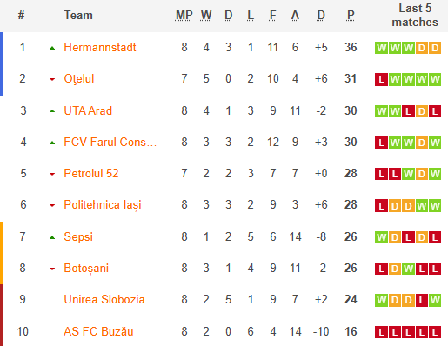Viewport: 448px width, 346px height.
Task: Click the first W badge in Hermannstadt's form
Action: 381,48
